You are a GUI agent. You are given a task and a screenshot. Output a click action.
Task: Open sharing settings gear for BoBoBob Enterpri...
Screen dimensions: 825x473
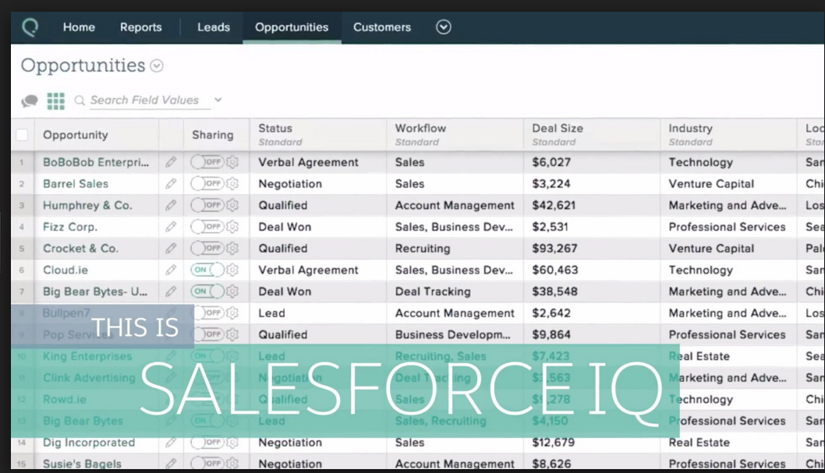[232, 162]
